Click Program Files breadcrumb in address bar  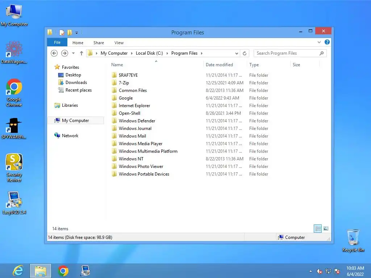(x=184, y=53)
